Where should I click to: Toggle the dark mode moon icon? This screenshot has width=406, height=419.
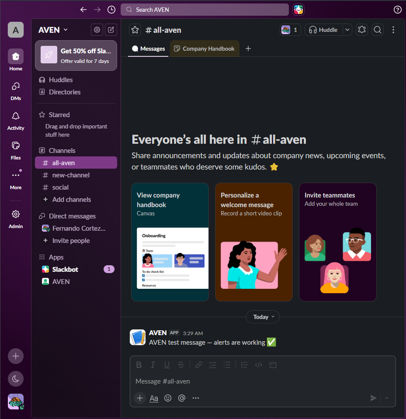click(16, 379)
